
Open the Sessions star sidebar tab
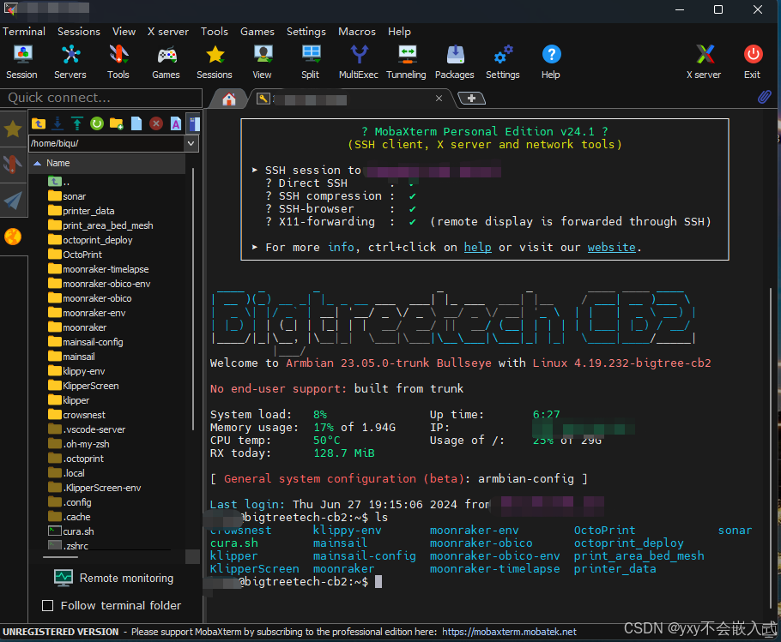point(13,129)
